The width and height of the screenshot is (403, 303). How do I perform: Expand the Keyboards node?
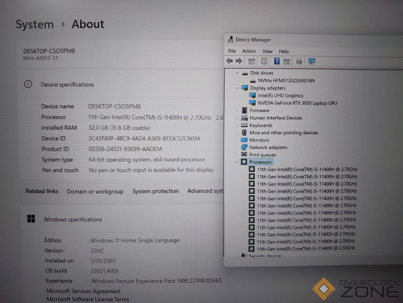tap(237, 125)
